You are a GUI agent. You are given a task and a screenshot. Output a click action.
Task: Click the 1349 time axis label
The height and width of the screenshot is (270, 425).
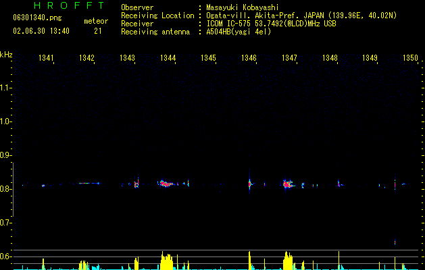(370, 58)
